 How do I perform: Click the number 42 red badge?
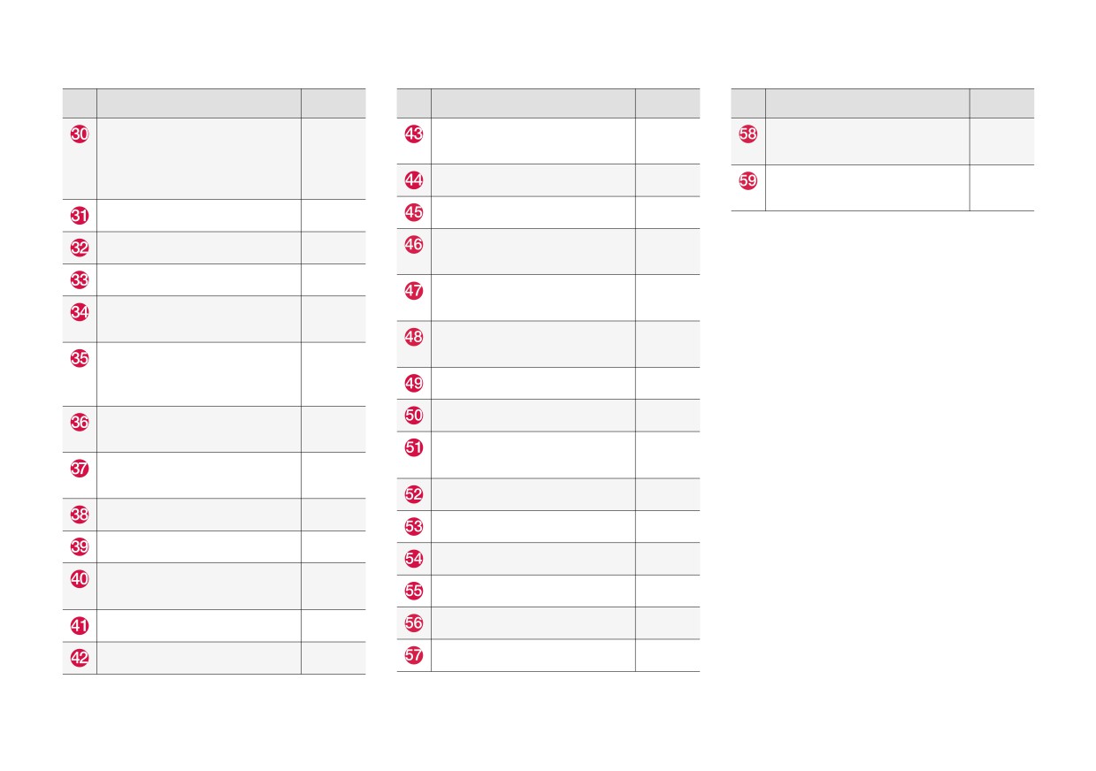[x=80, y=658]
